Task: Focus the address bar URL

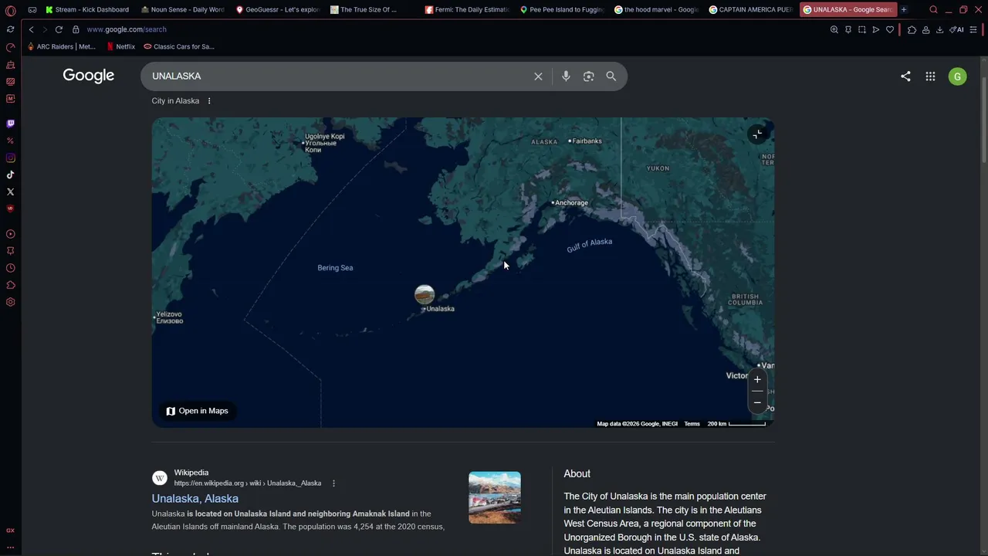Action: point(127,29)
